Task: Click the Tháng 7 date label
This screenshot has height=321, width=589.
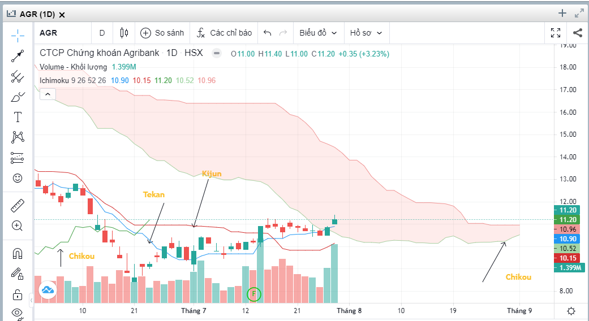Action: click(194, 311)
